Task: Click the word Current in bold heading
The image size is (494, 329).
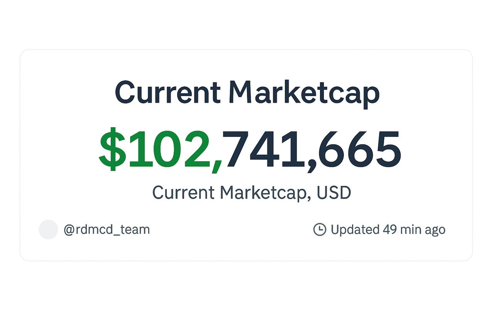Action: [168, 93]
